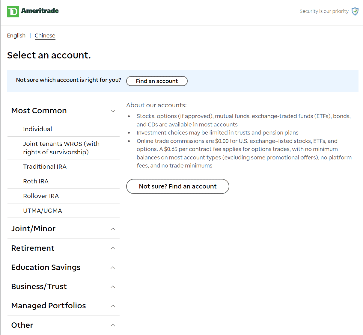Open the Education Savings heading
This screenshot has width=363, height=335.
click(x=46, y=268)
